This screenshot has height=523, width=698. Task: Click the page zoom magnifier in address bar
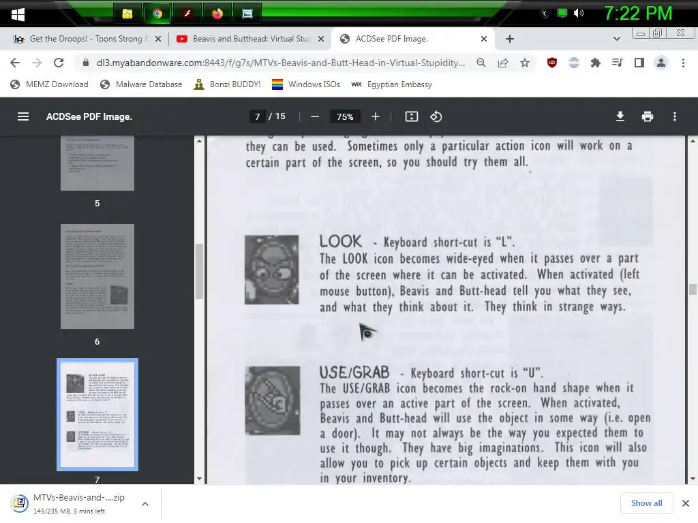481,63
